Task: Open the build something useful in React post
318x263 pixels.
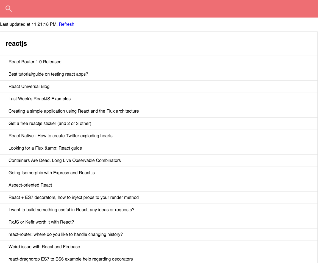Action: pyautogui.click(x=159, y=210)
